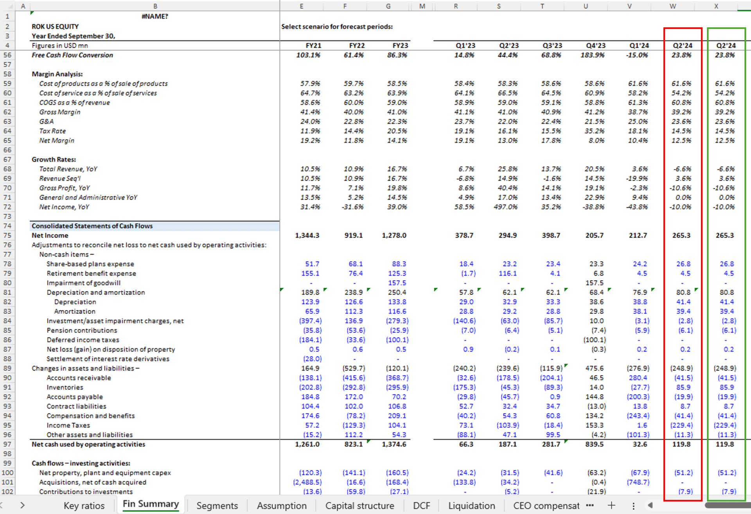Open the Assumption sheet tab
Screen dimensions: 751x514
click(282, 506)
